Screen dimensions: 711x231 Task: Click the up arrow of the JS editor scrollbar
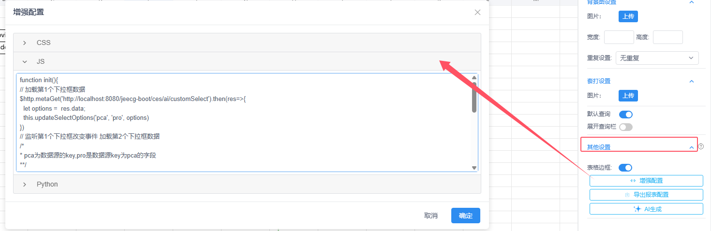[474, 78]
